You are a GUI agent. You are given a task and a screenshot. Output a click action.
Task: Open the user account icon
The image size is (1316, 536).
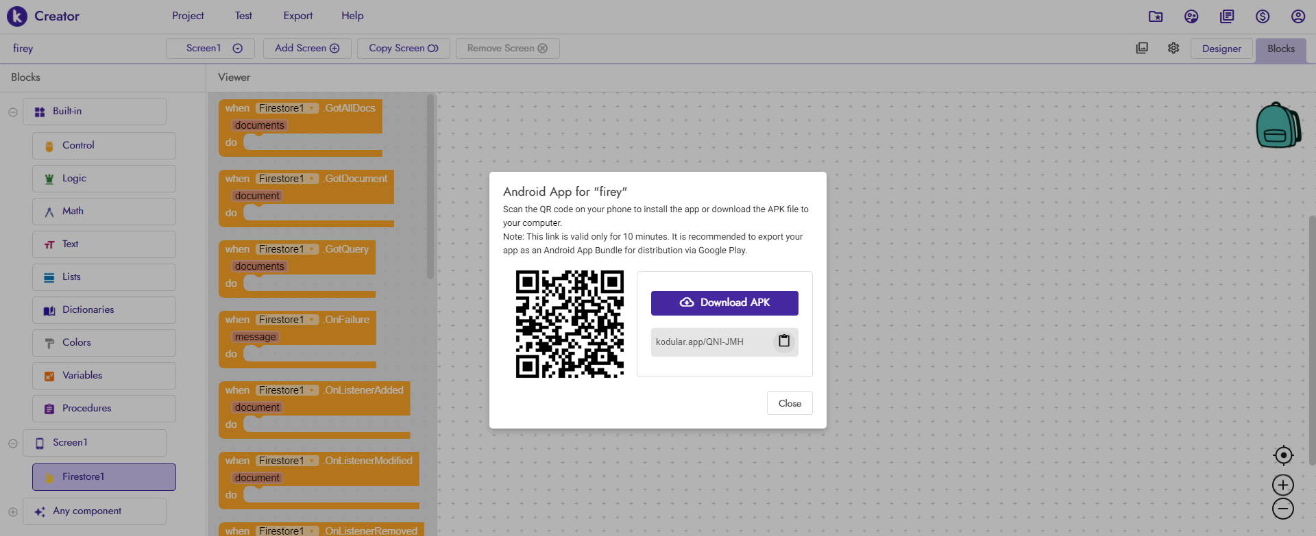pyautogui.click(x=1298, y=16)
